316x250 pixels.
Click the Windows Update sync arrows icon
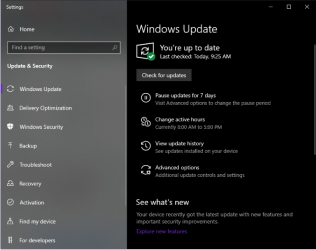pos(10,89)
